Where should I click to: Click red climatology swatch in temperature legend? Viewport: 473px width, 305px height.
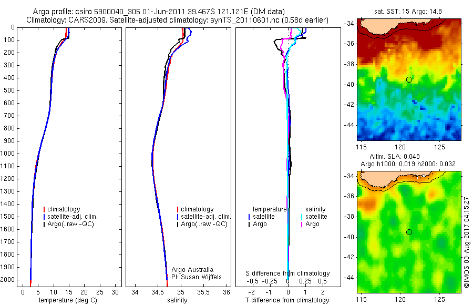point(44,209)
